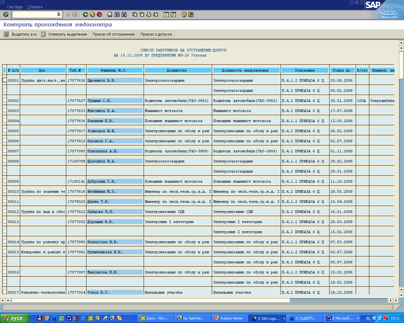Launch WinRAR from quick launch
The height and width of the screenshot is (323, 404).
[x=76, y=318]
